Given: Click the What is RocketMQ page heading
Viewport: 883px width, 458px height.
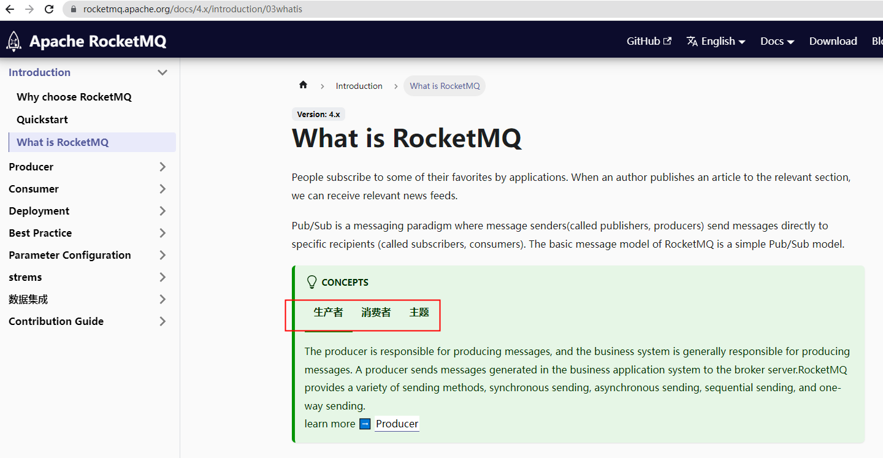Looking at the screenshot, I should tap(407, 137).
